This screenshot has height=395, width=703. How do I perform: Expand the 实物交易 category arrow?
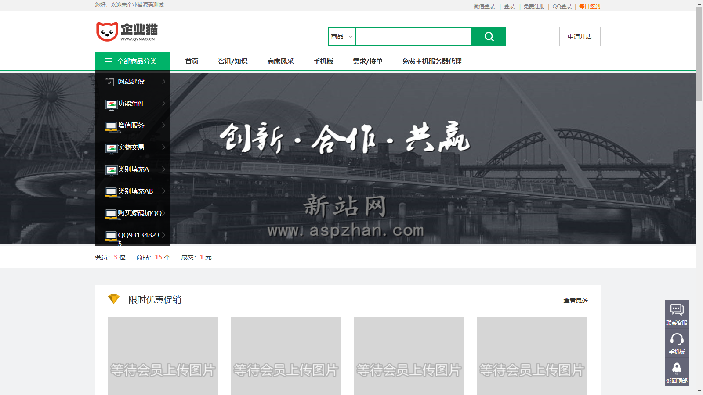pos(163,147)
